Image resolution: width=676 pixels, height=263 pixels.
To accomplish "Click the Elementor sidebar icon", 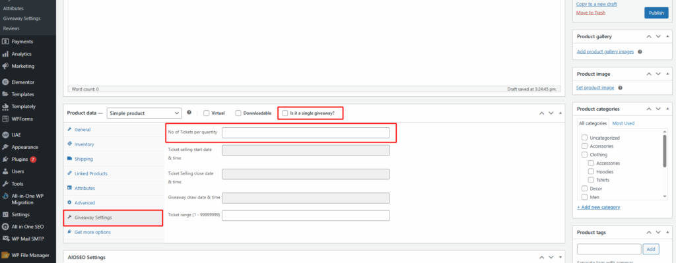I will (x=5, y=82).
